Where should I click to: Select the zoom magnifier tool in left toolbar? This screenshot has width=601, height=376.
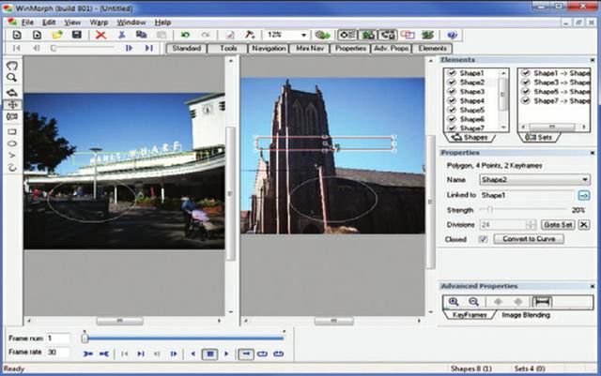click(x=12, y=80)
